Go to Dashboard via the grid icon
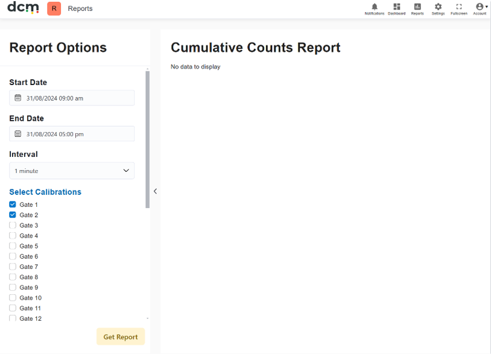Image resolution: width=491 pixels, height=354 pixels. pyautogui.click(x=396, y=7)
